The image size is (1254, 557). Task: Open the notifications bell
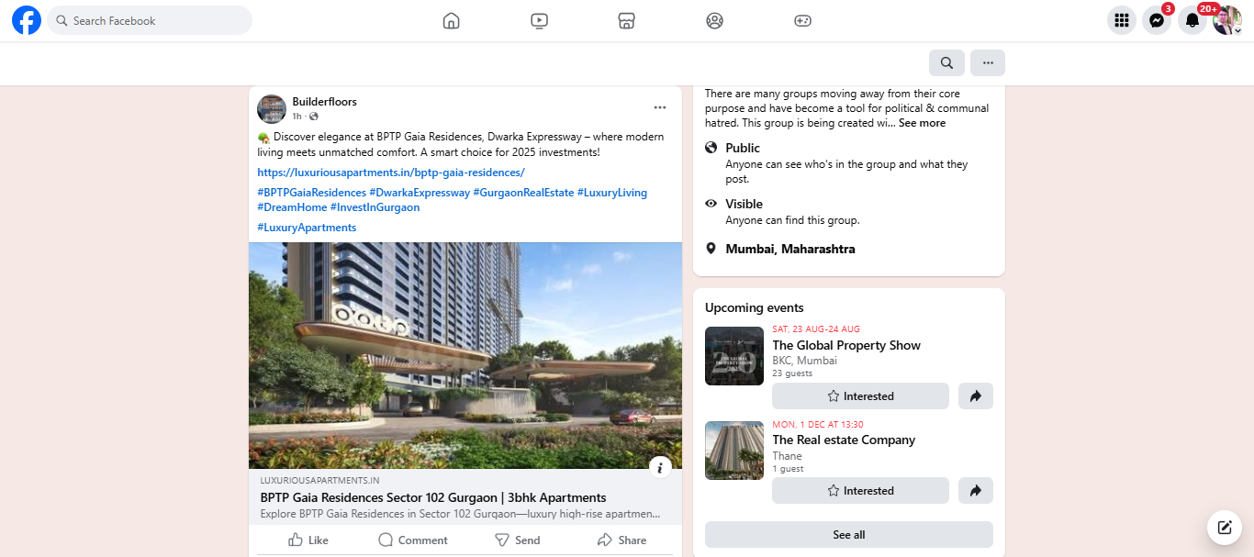point(1192,20)
